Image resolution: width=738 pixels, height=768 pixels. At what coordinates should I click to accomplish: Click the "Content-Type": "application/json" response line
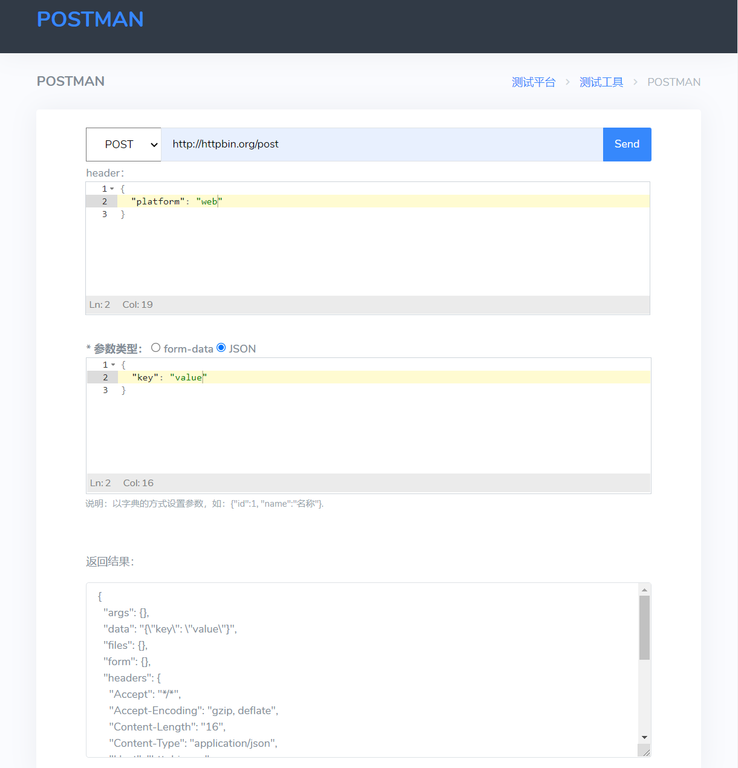(193, 744)
